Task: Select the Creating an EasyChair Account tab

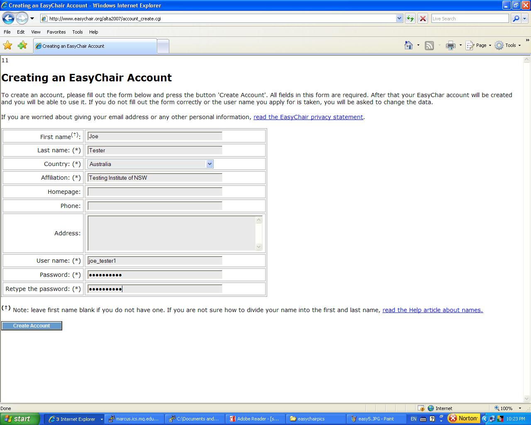Action: pyautogui.click(x=95, y=46)
